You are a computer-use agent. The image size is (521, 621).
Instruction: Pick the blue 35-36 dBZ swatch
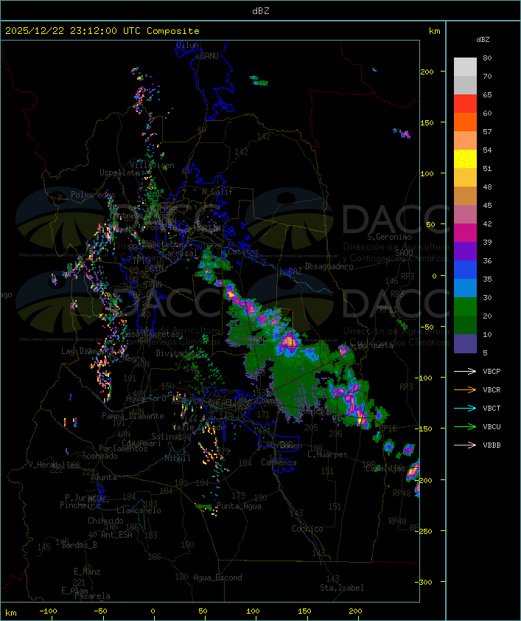pos(465,270)
